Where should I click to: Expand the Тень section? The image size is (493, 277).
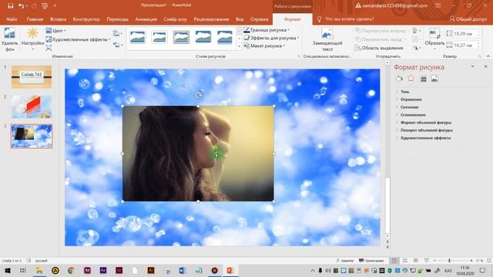(404, 92)
